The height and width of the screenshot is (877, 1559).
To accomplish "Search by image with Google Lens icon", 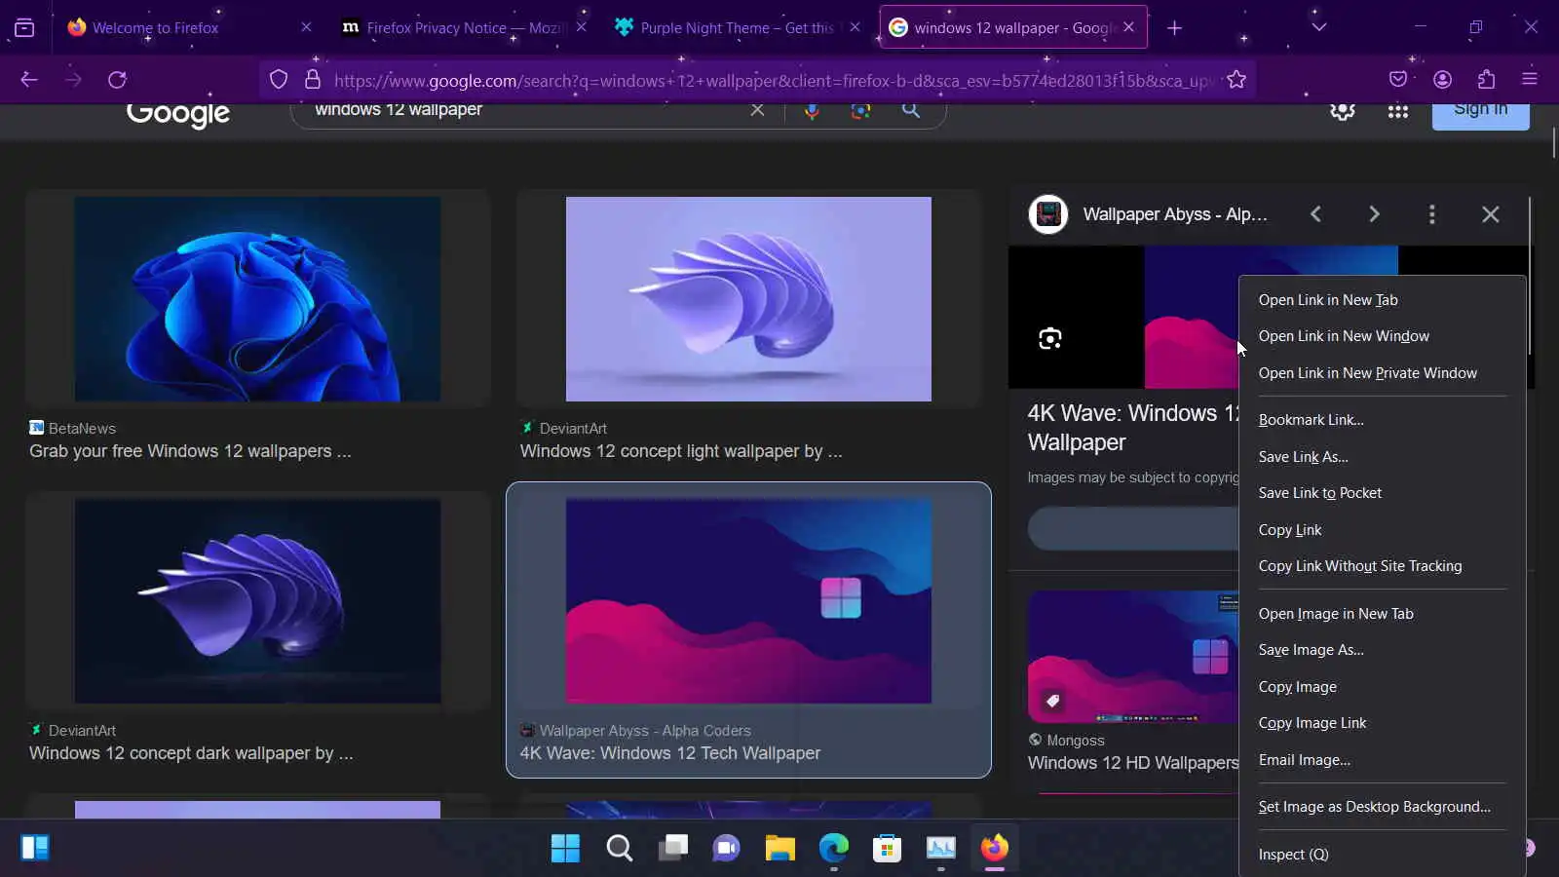I will tap(860, 110).
